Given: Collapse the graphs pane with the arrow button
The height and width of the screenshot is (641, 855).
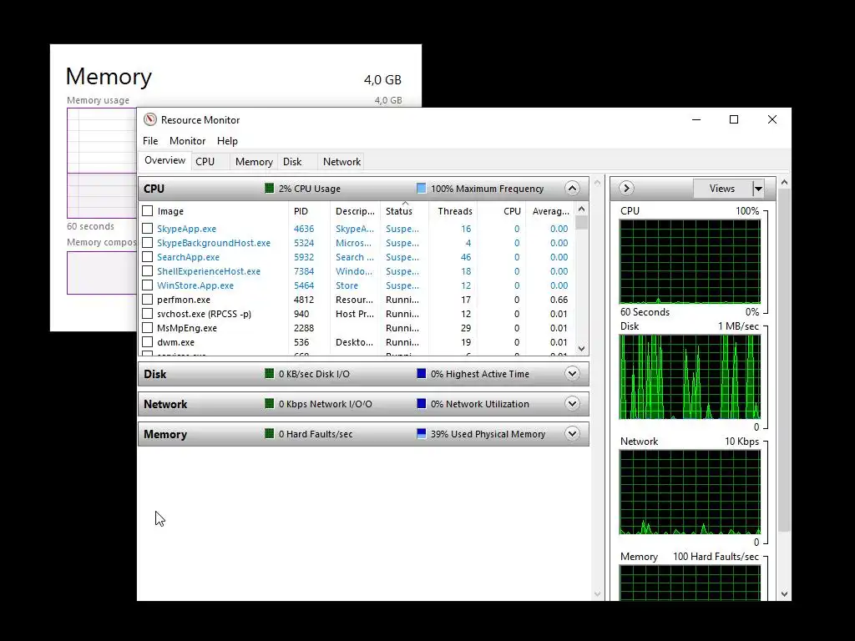Looking at the screenshot, I should click(626, 188).
